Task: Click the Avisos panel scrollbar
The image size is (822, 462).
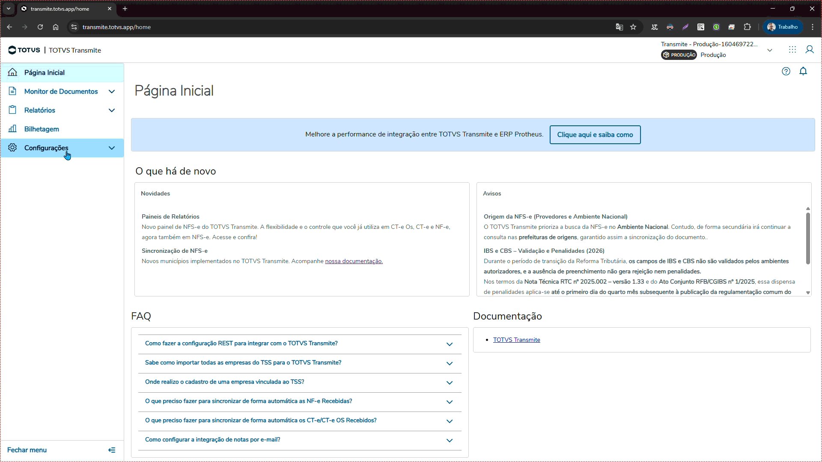Action: 808,238
